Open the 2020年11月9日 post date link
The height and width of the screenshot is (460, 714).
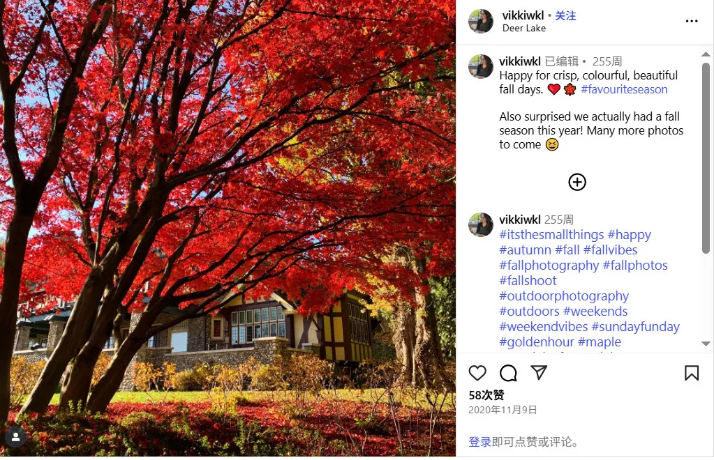503,410
